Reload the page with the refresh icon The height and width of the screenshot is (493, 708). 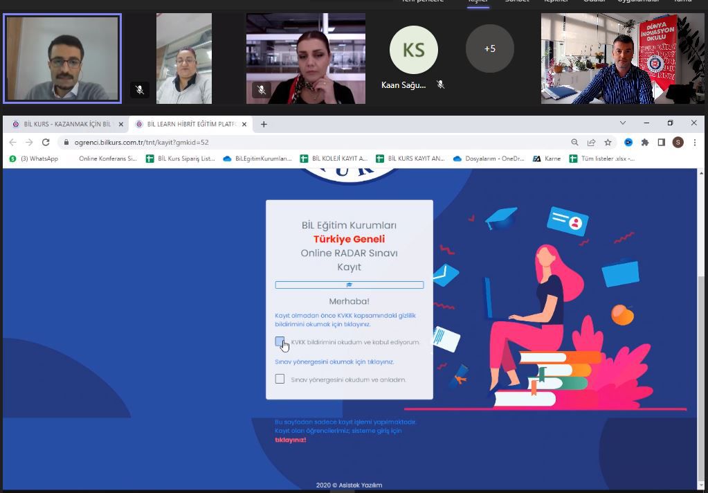pyautogui.click(x=46, y=143)
